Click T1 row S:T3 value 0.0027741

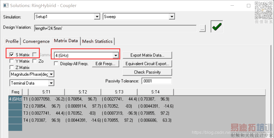[x=114, y=99]
